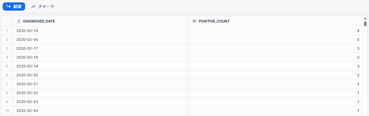
Task: Select the zero count cell
Action: point(276,57)
